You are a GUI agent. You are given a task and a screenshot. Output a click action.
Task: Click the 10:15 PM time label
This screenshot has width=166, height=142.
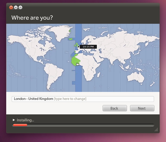point(88,47)
